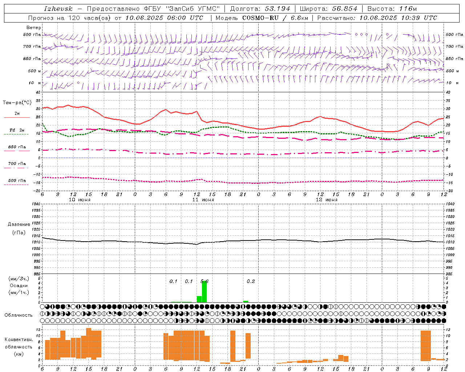Select the "(мм/1ч.)" precipitation unit label
465x372 pixels.
click(x=19, y=292)
